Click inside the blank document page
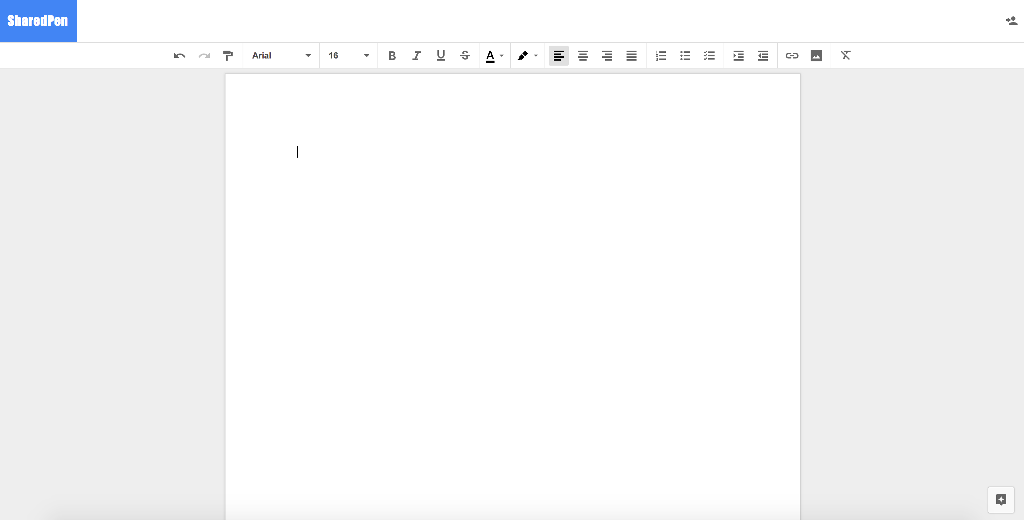The width and height of the screenshot is (1024, 520). [512, 278]
